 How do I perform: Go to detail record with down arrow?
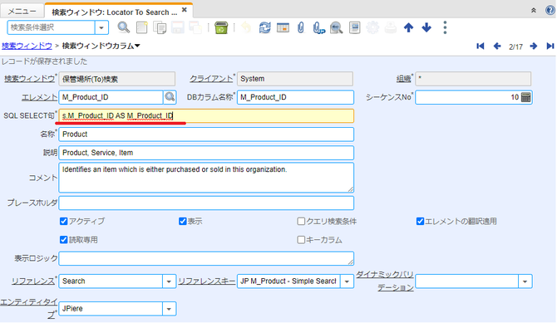click(426, 27)
